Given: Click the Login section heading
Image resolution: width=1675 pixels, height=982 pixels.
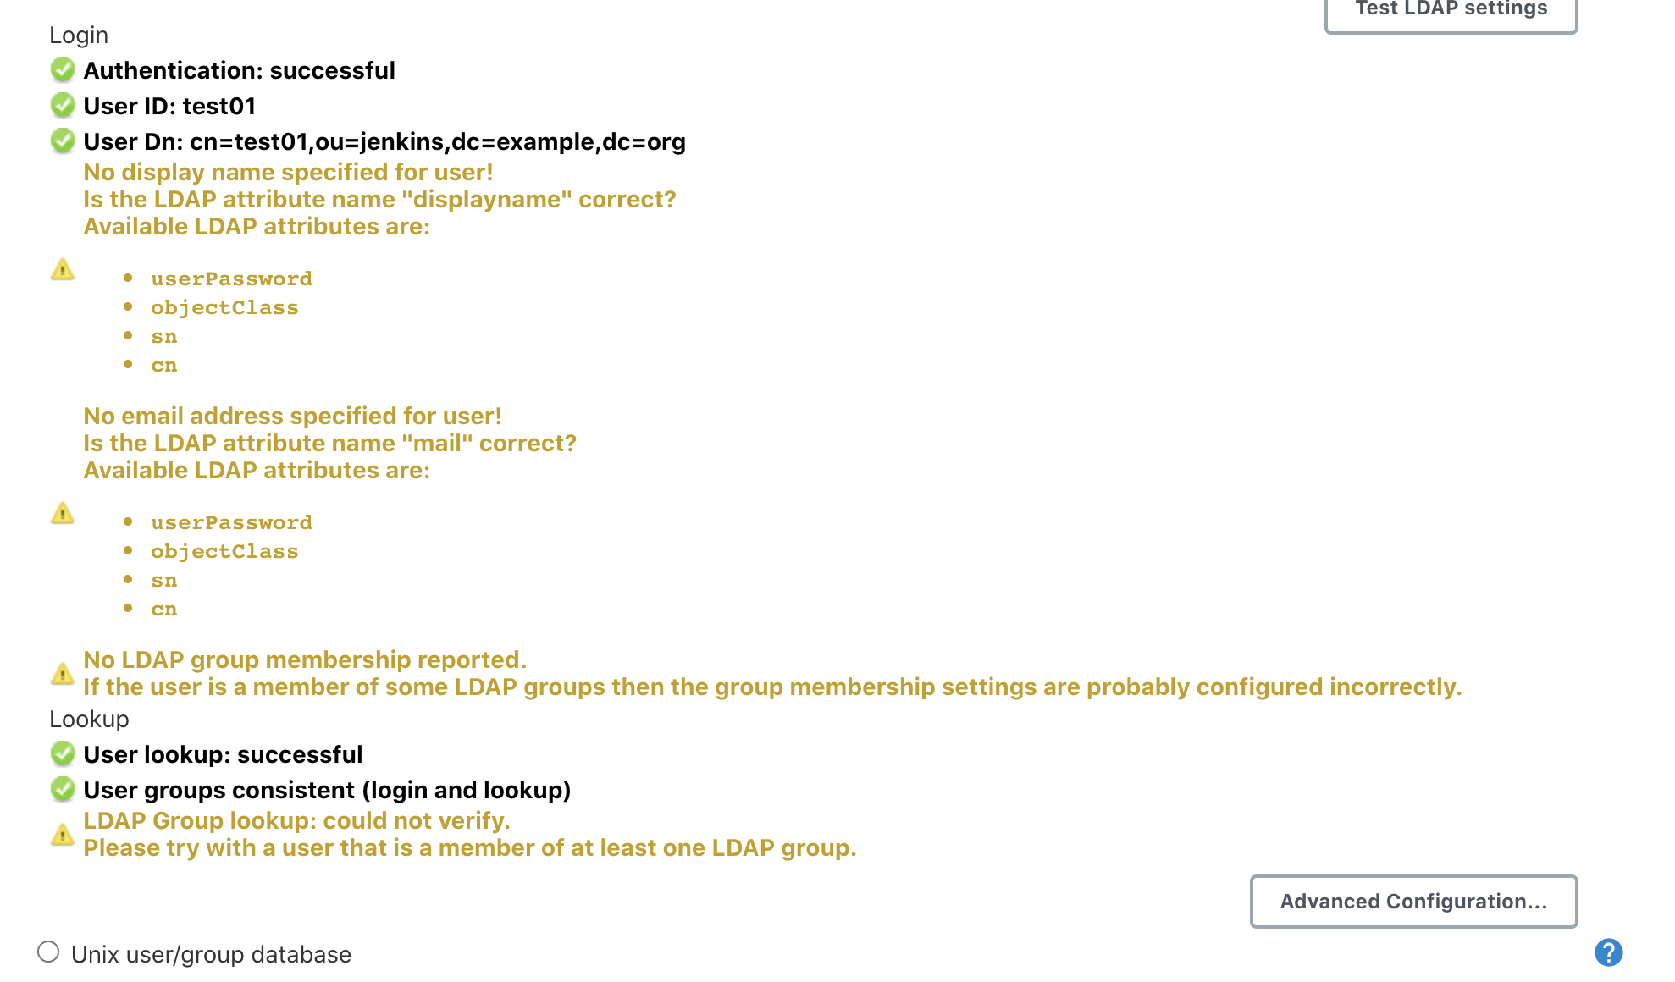Looking at the screenshot, I should coord(79,36).
